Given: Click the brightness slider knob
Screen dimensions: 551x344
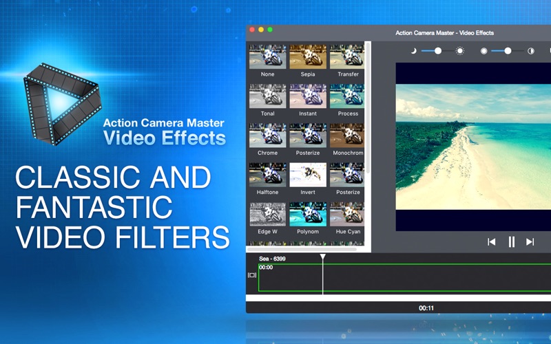Looking at the screenshot, I should [438, 51].
